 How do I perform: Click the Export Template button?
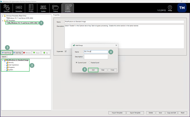tap(135, 113)
